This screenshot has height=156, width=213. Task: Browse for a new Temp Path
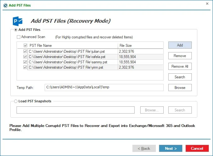click(180, 87)
